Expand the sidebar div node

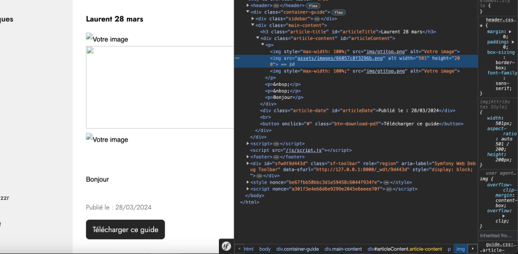tap(253, 19)
